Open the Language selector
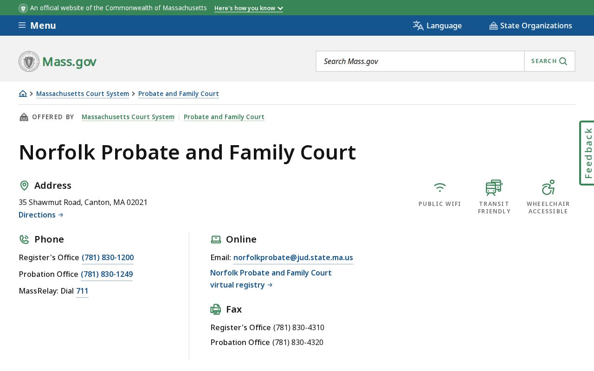 (437, 26)
